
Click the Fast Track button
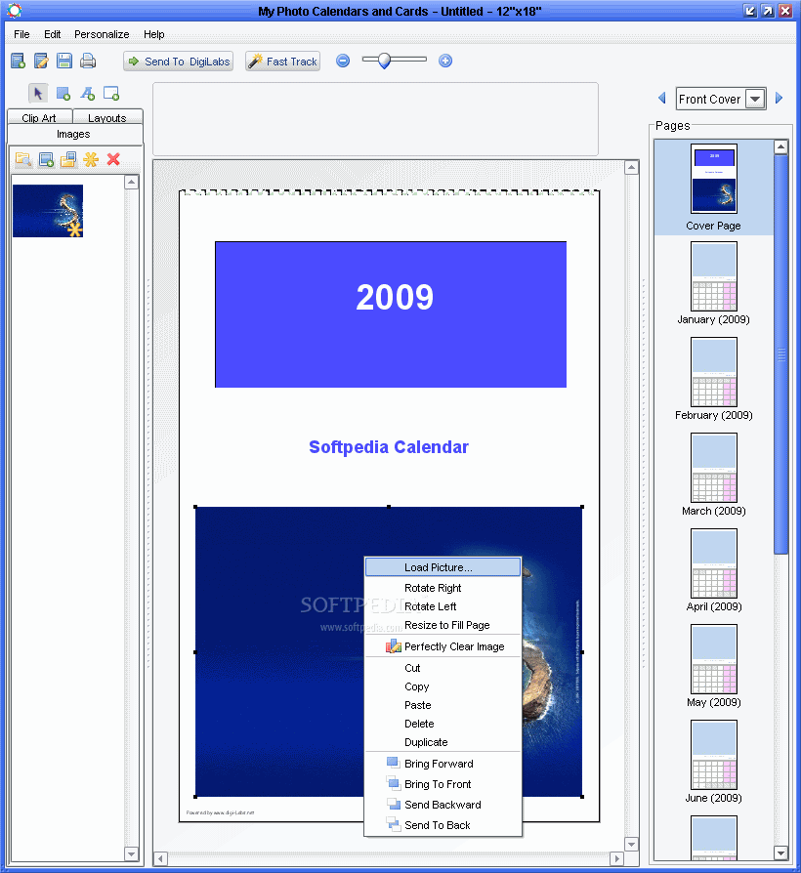(283, 62)
